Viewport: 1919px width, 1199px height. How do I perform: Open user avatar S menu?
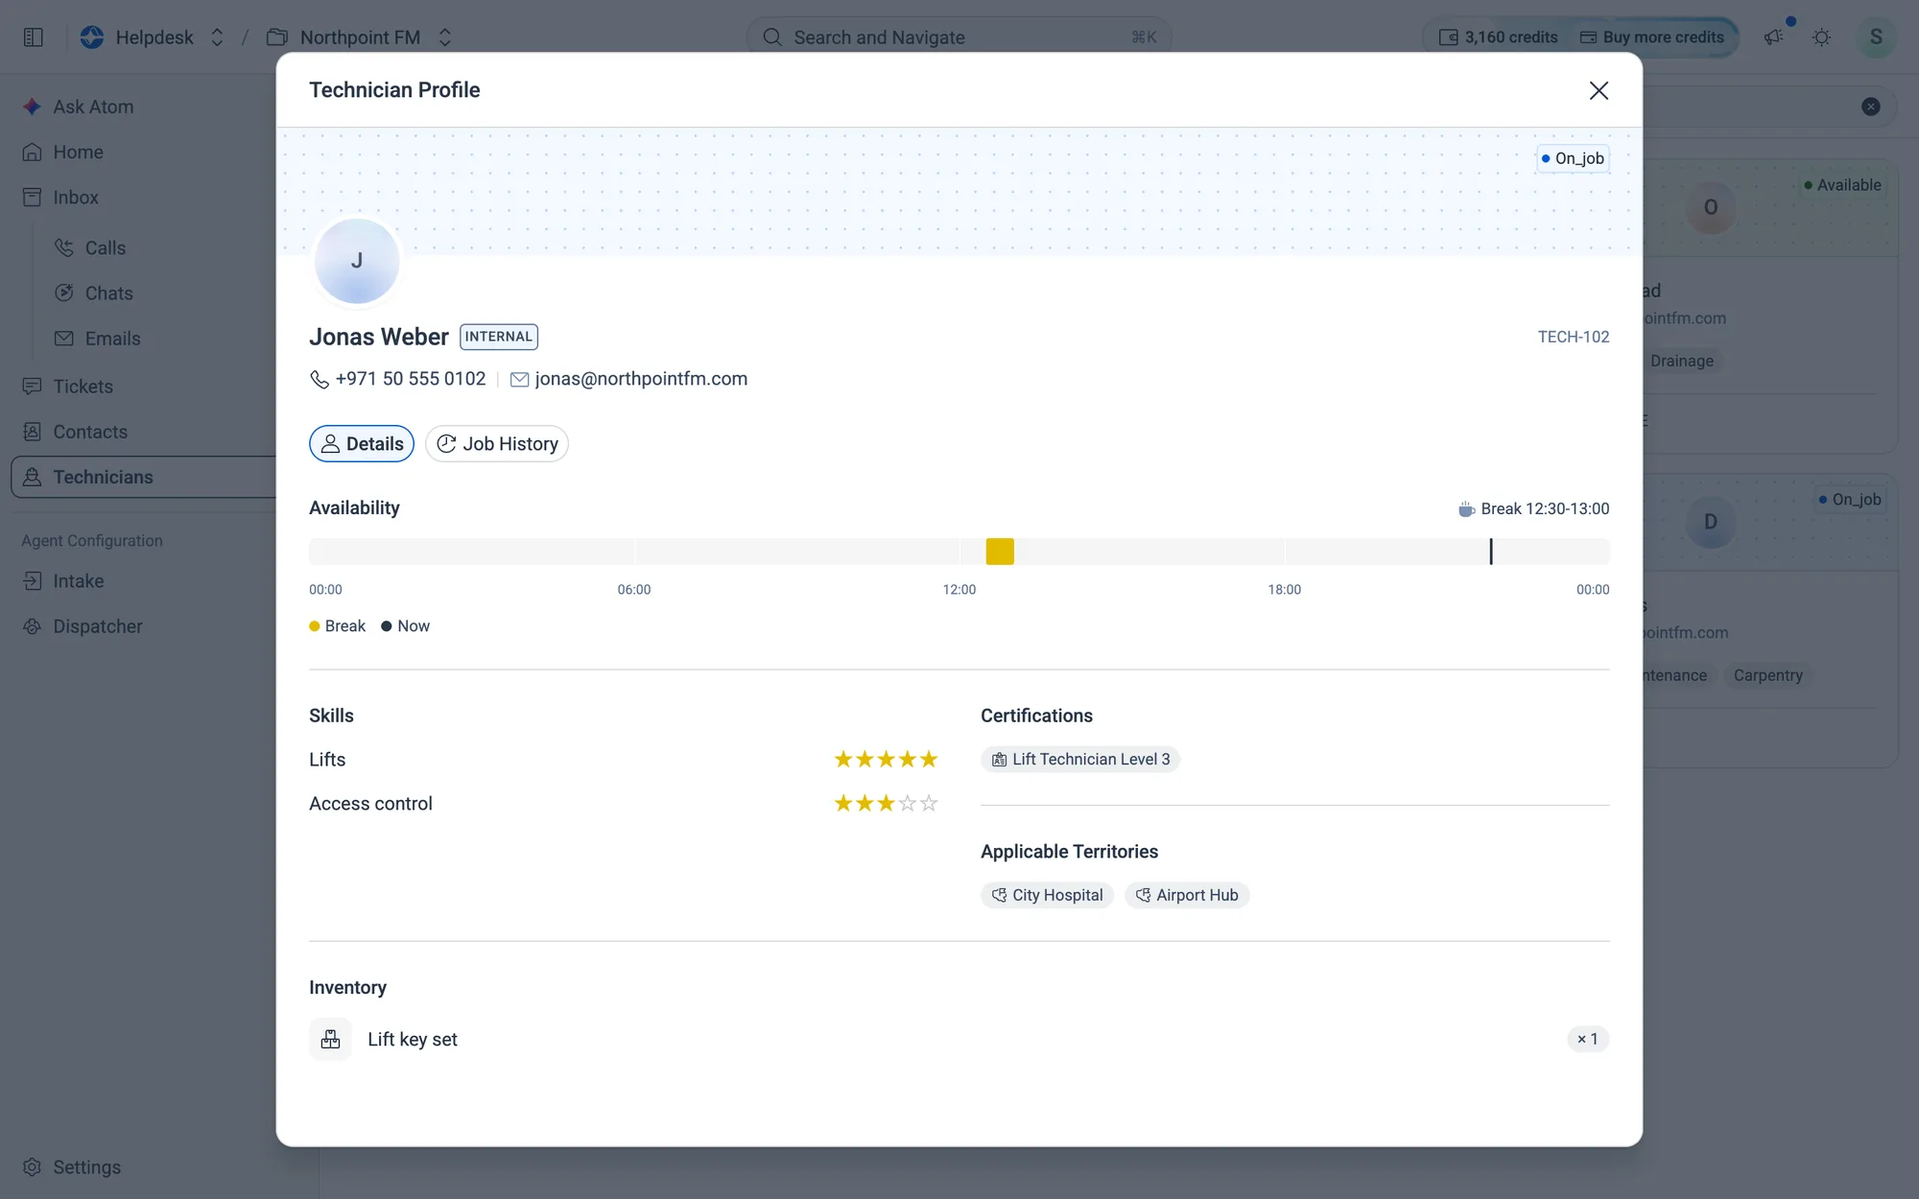pos(1876,37)
